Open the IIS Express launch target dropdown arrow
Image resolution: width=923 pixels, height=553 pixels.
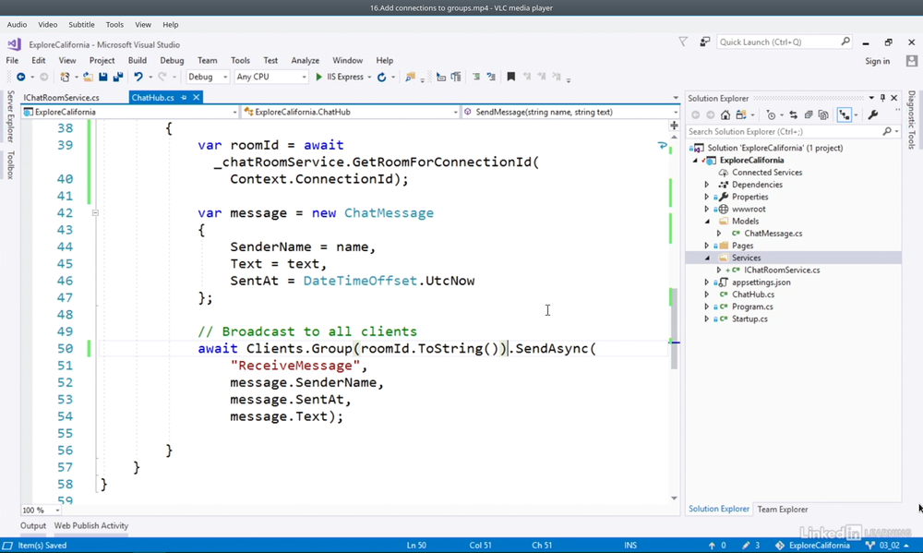[370, 78]
